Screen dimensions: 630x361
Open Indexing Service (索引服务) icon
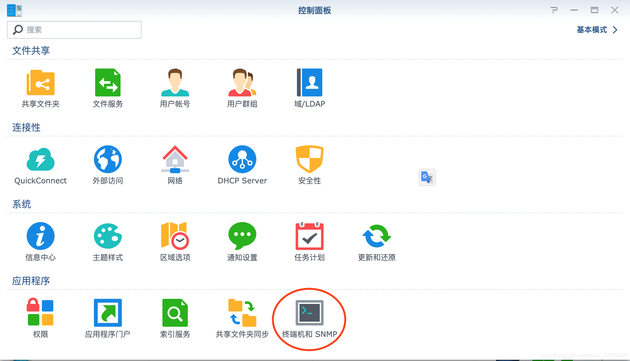(x=175, y=313)
